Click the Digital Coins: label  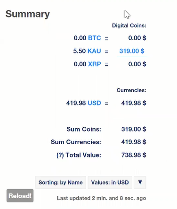coord(129,26)
